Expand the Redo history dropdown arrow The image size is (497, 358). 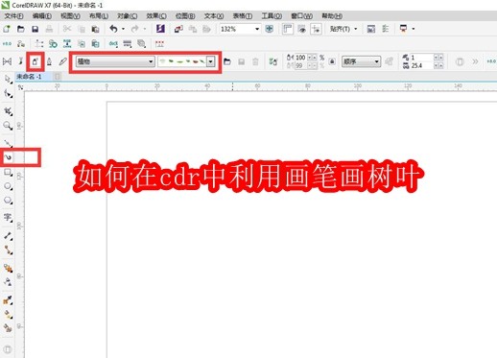(145, 29)
